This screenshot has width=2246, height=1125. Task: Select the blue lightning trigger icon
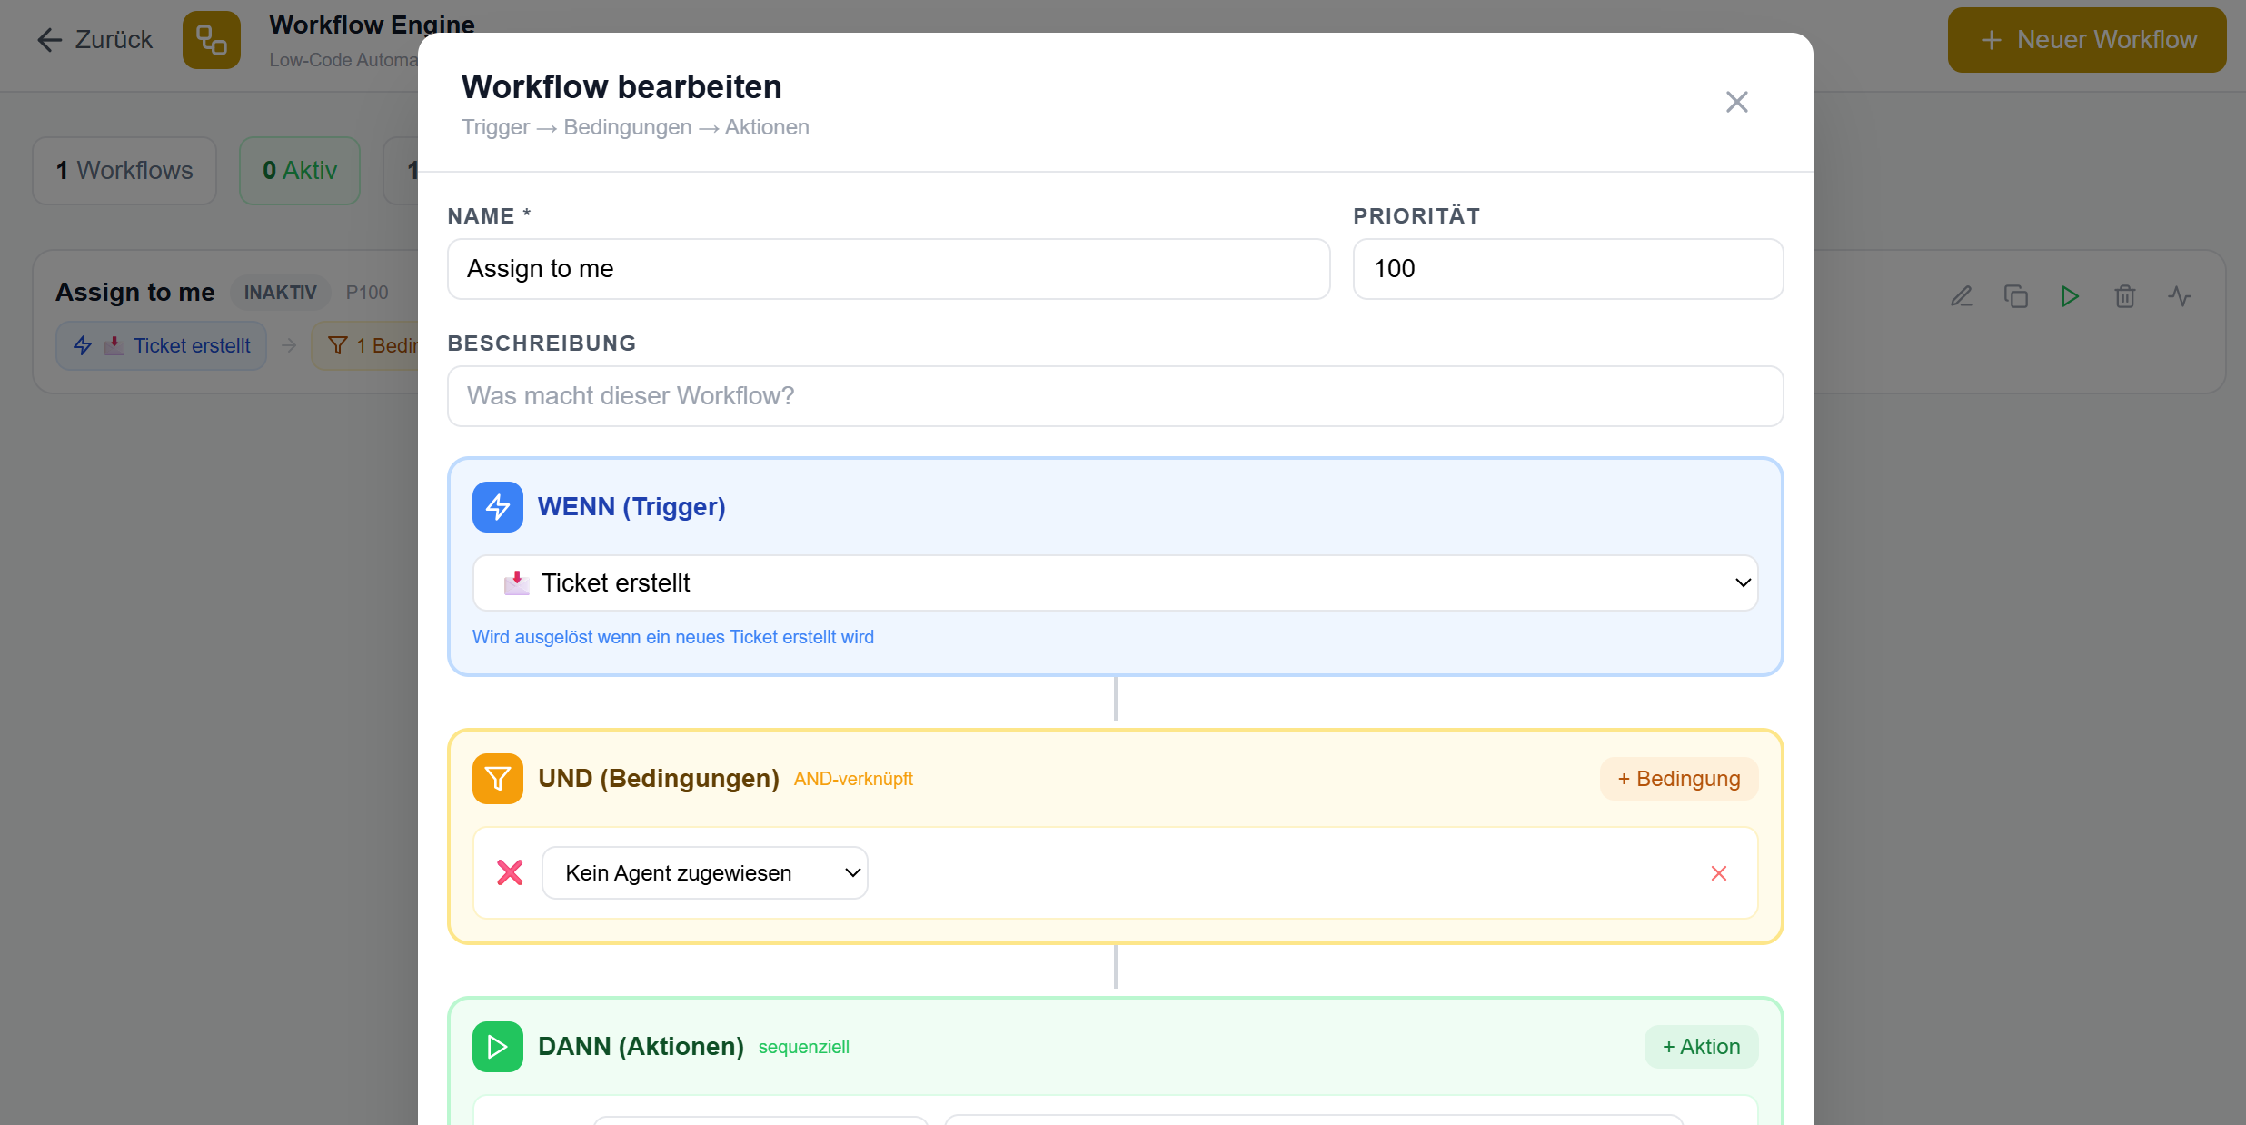(497, 506)
